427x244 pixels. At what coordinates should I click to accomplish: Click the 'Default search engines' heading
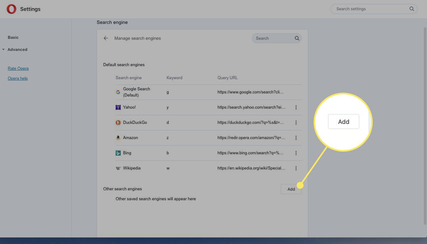(124, 65)
